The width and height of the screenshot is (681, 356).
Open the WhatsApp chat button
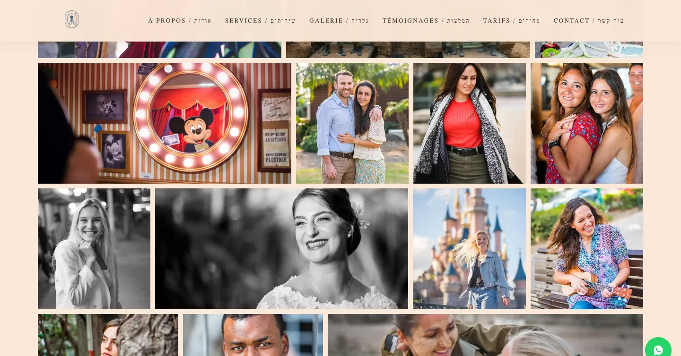click(x=658, y=350)
